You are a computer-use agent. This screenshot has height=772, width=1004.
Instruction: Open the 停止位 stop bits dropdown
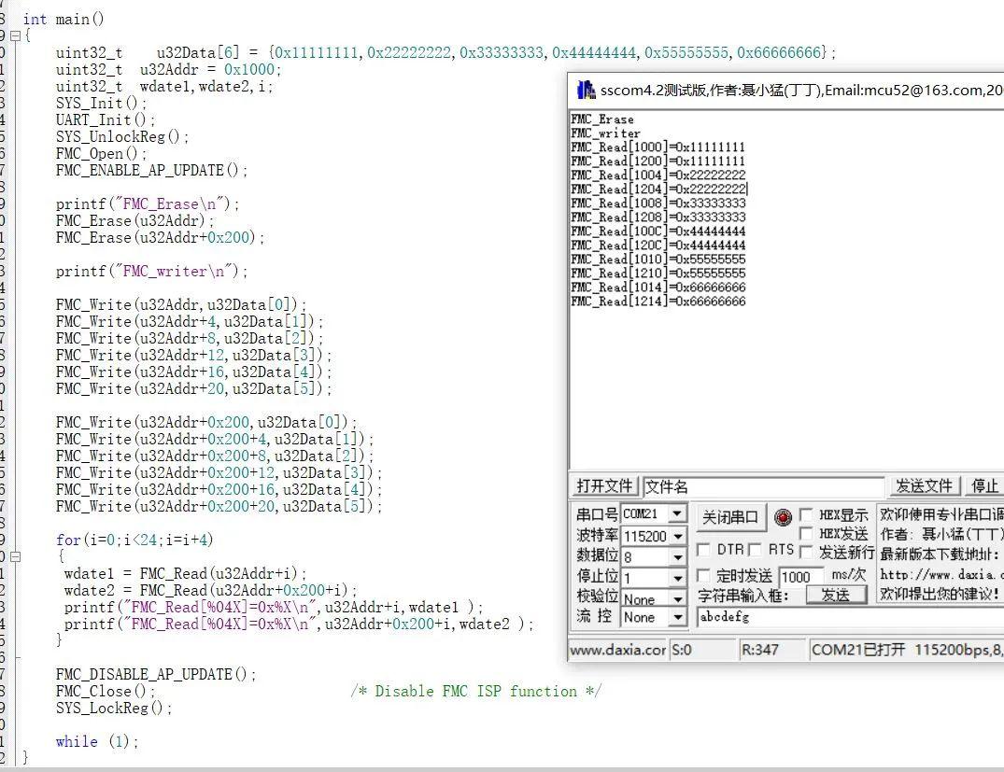pyautogui.click(x=677, y=578)
